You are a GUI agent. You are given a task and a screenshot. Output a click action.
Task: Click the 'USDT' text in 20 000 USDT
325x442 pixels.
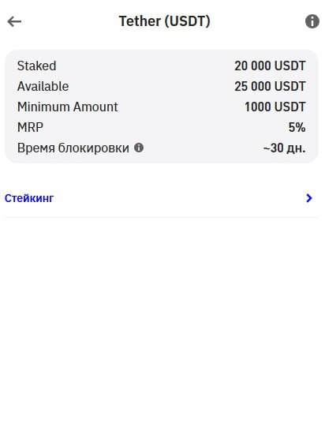[290, 66]
